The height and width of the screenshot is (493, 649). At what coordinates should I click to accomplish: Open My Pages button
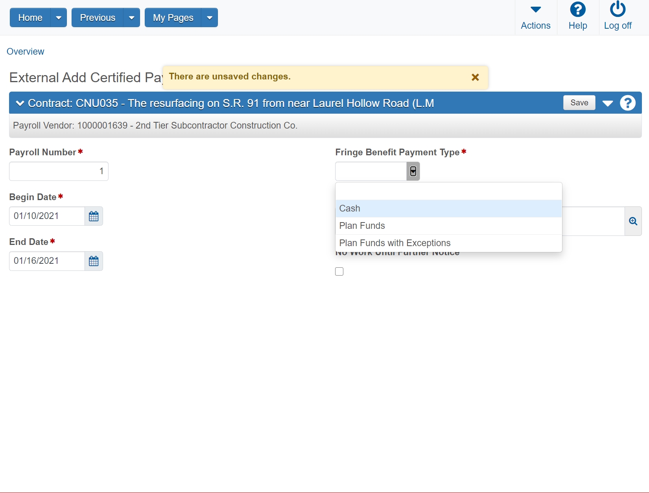(x=173, y=18)
